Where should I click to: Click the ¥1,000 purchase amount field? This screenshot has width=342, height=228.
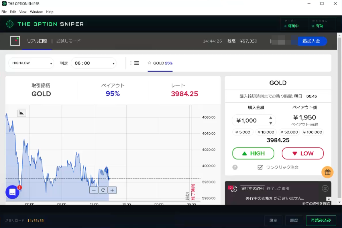tap(254, 120)
